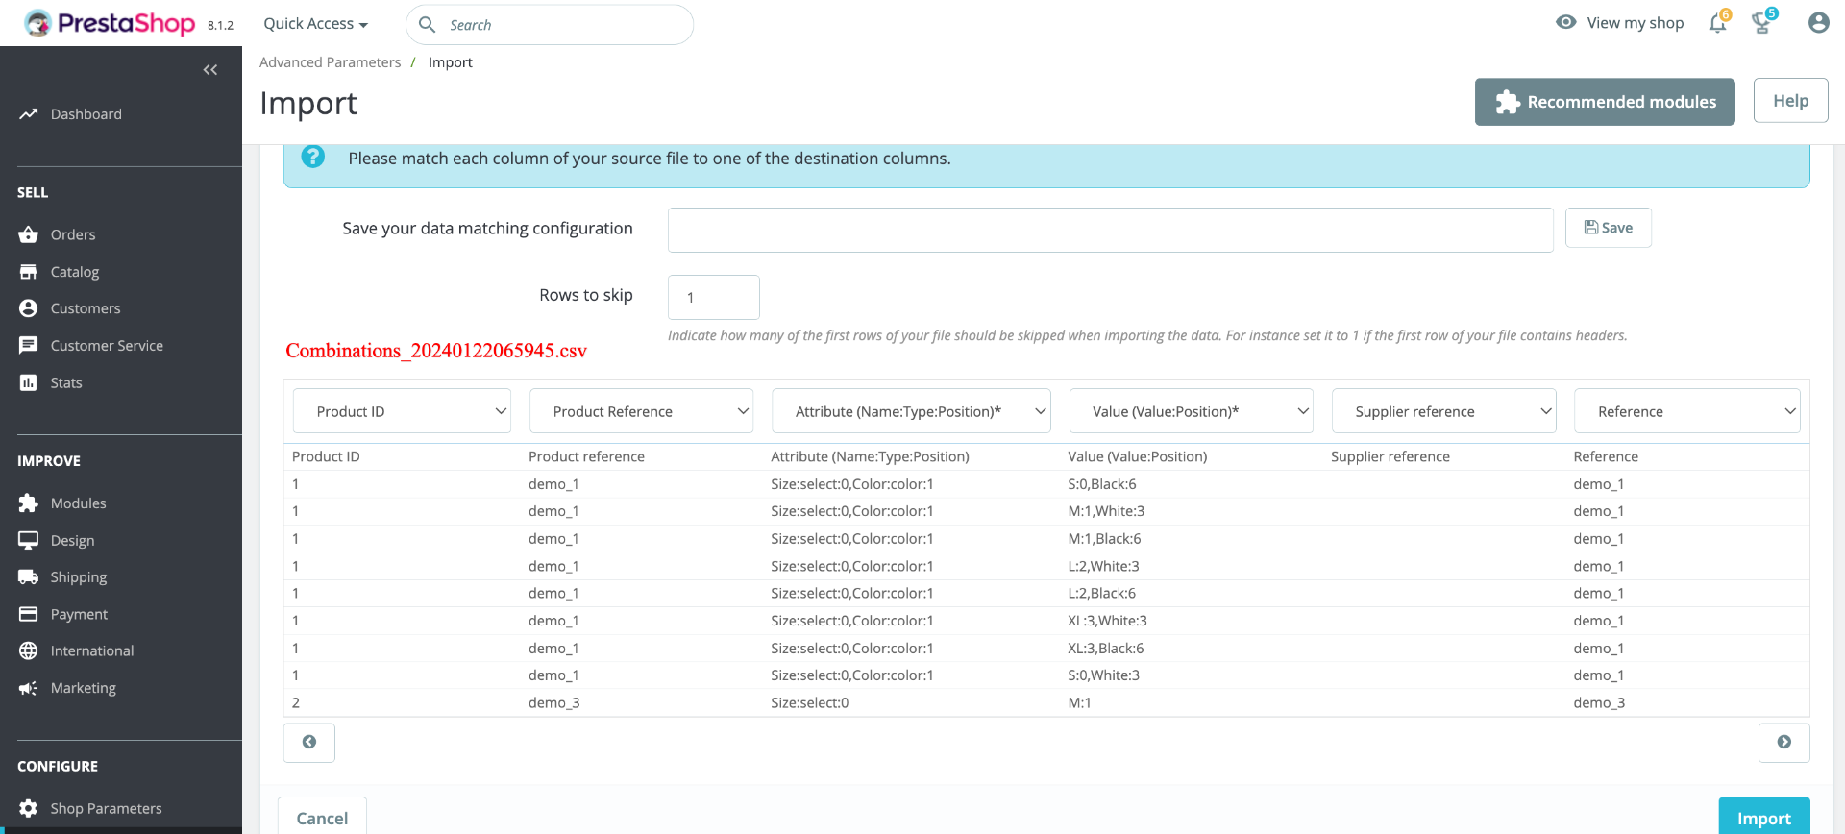Click the L:2,Black:6 value cell
1845x834 pixels.
click(x=1102, y=594)
